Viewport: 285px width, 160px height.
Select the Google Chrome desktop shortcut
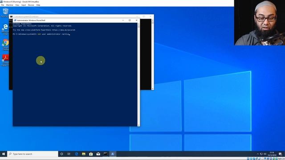[5, 45]
